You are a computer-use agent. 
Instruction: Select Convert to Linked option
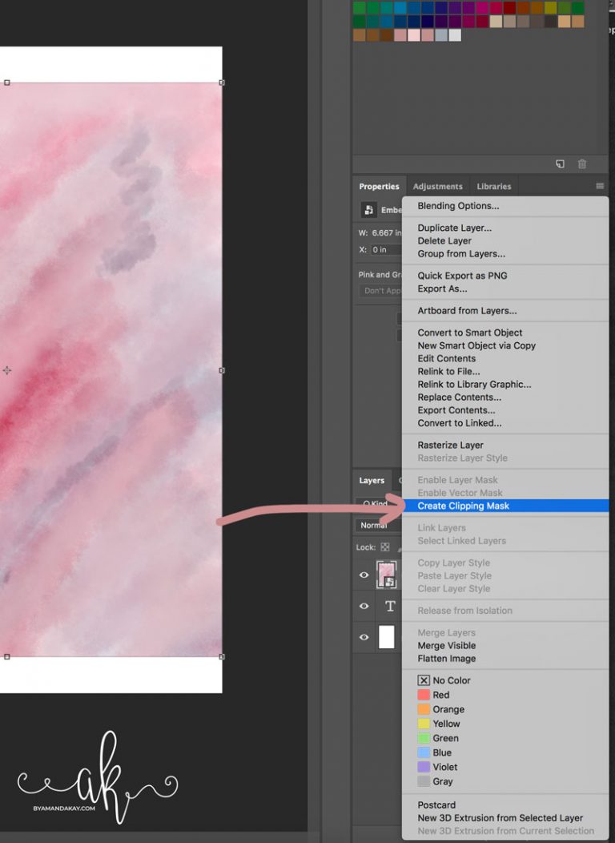coord(460,423)
